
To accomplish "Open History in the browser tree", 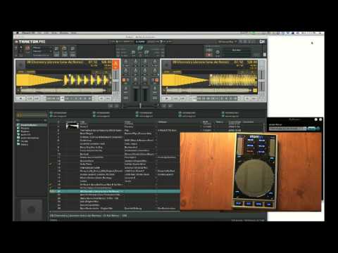I will tap(25, 145).
